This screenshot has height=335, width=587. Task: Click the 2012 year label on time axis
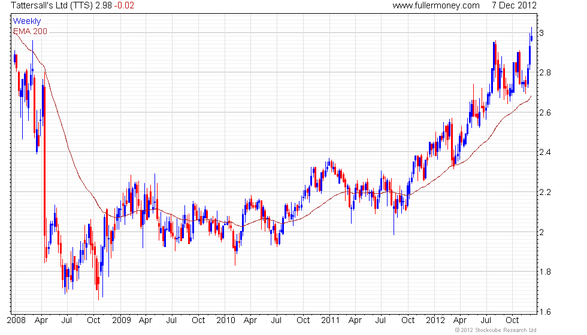click(x=435, y=321)
